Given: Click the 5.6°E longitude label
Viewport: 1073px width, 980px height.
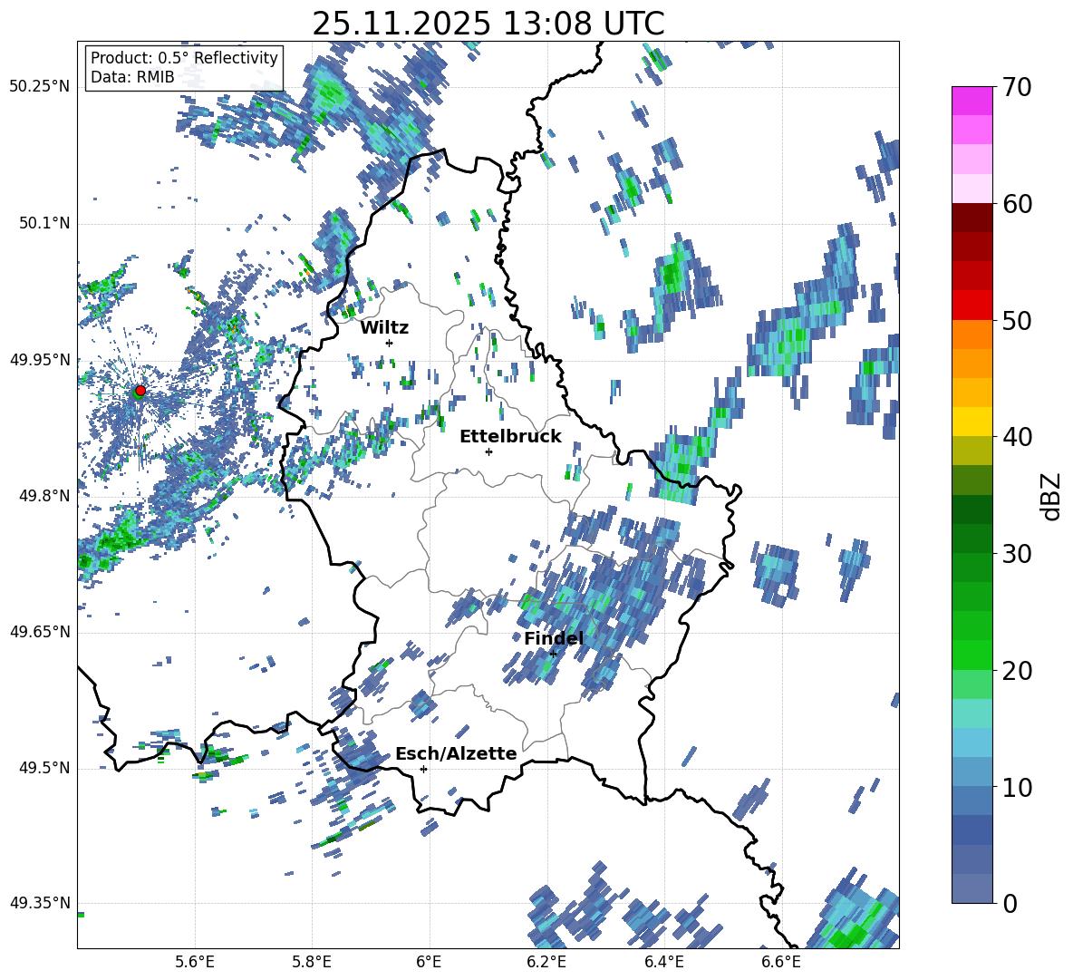Looking at the screenshot, I should pyautogui.click(x=195, y=962).
